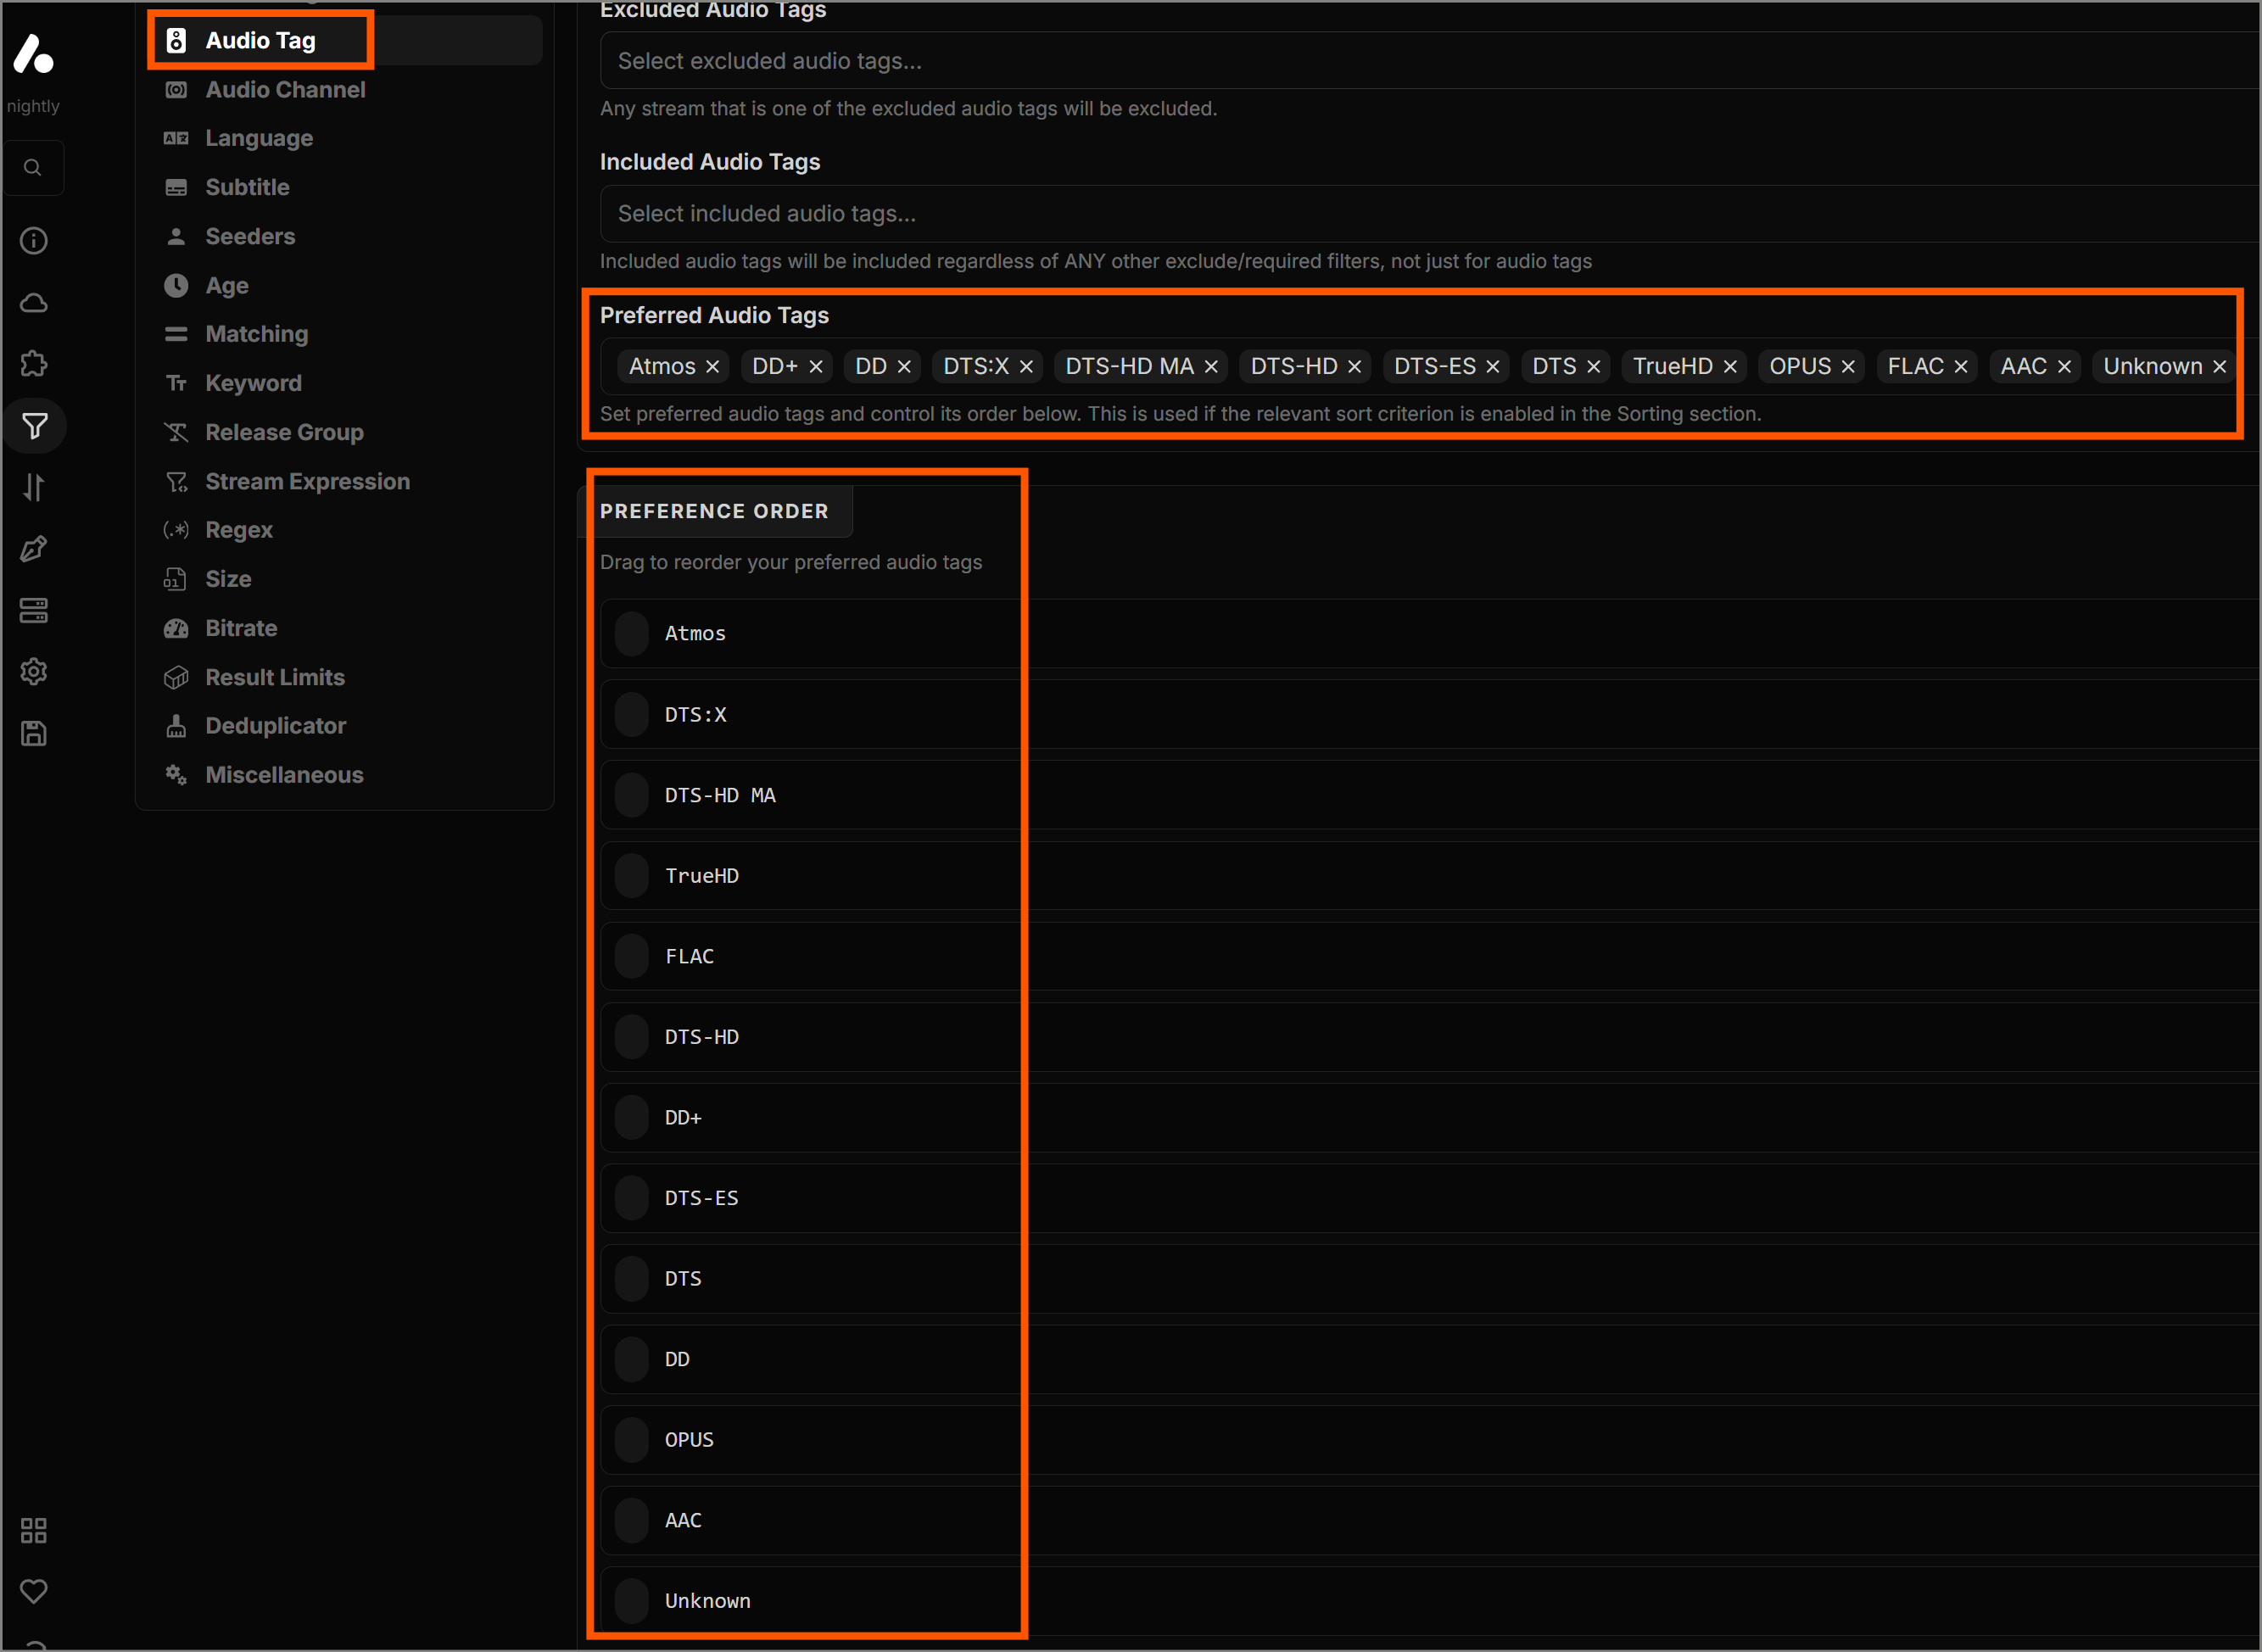This screenshot has height=1652, width=2262.
Task: Open the floppy-disk save icon in rail
Action: 34,734
